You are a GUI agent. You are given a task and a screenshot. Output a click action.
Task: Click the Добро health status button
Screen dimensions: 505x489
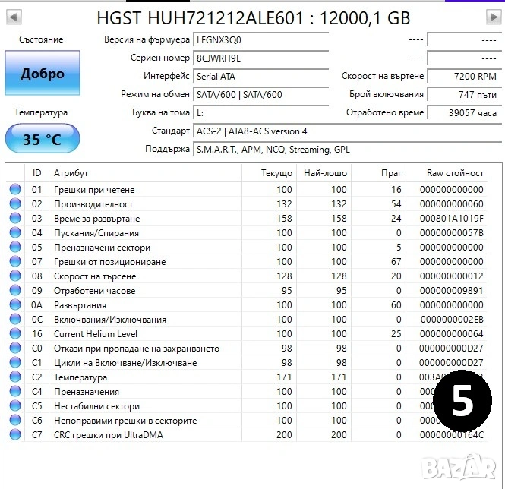[x=42, y=74]
